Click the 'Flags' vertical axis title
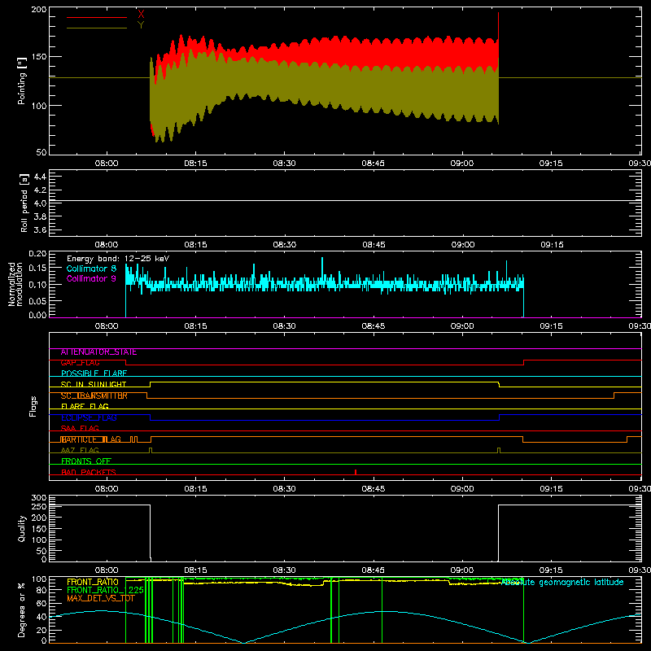Image resolution: width=651 pixels, height=651 pixels. click(33, 406)
